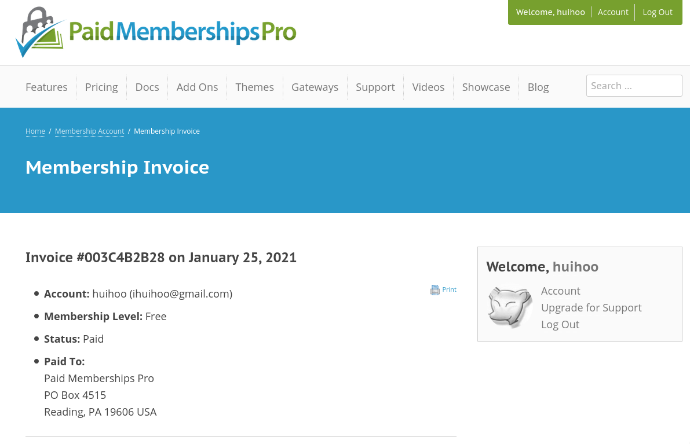The width and height of the screenshot is (690, 444).
Task: Click the Paid Memberships Pro logo
Action: pos(156,32)
